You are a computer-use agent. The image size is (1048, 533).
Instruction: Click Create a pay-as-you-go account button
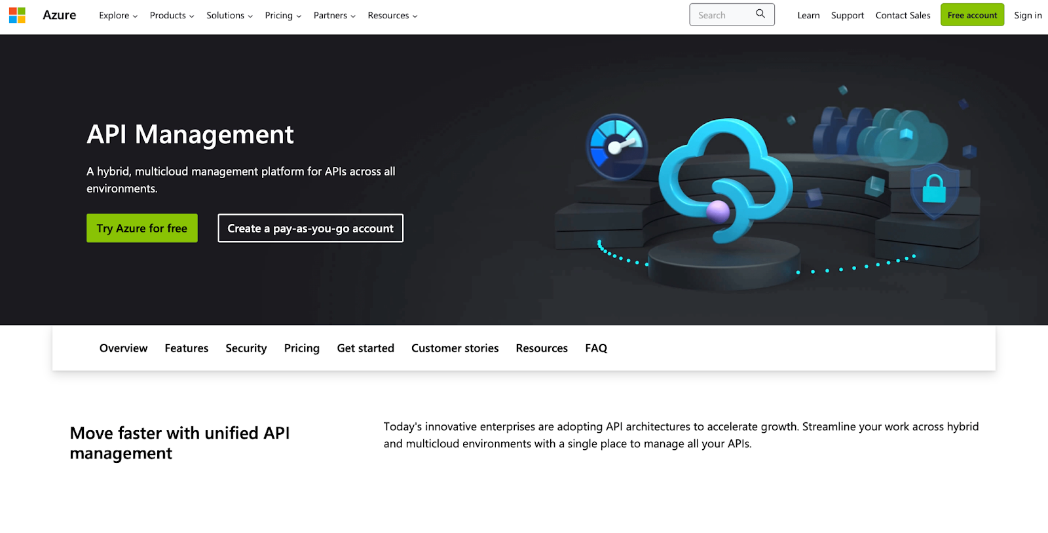pyautogui.click(x=310, y=228)
